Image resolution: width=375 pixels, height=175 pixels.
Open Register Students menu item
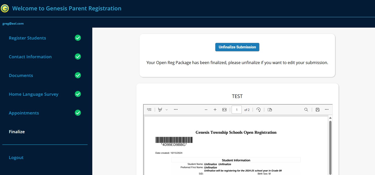pyautogui.click(x=27, y=38)
